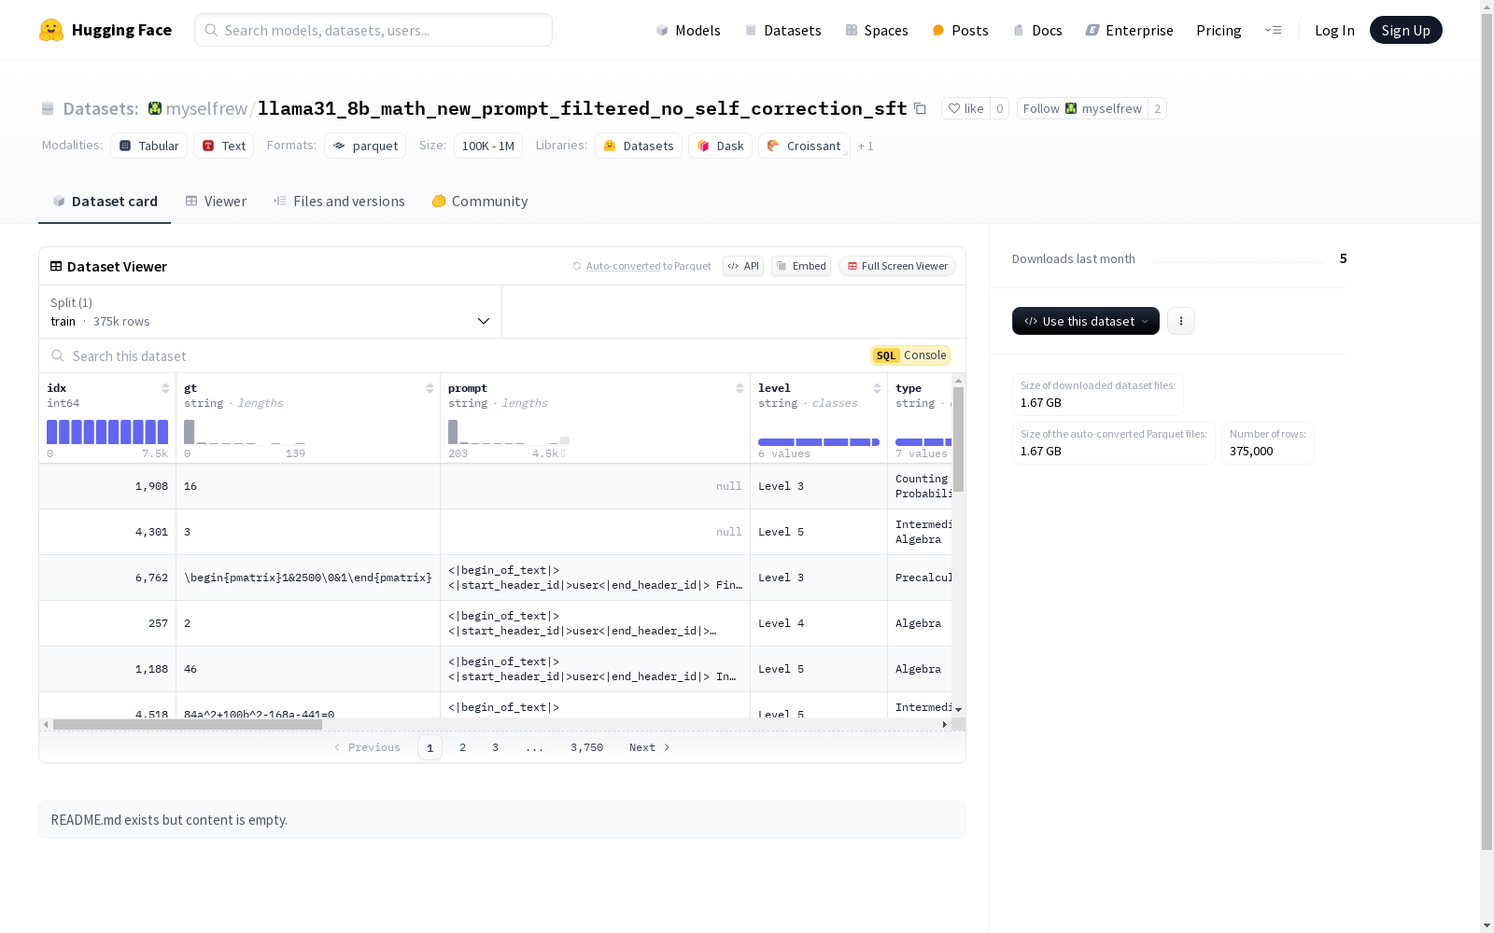Screen dimensions: 1494x933
Task: Show the +1 additional libraries
Action: pos(866,146)
